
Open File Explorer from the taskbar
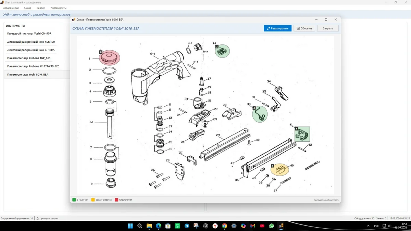click(x=149, y=226)
